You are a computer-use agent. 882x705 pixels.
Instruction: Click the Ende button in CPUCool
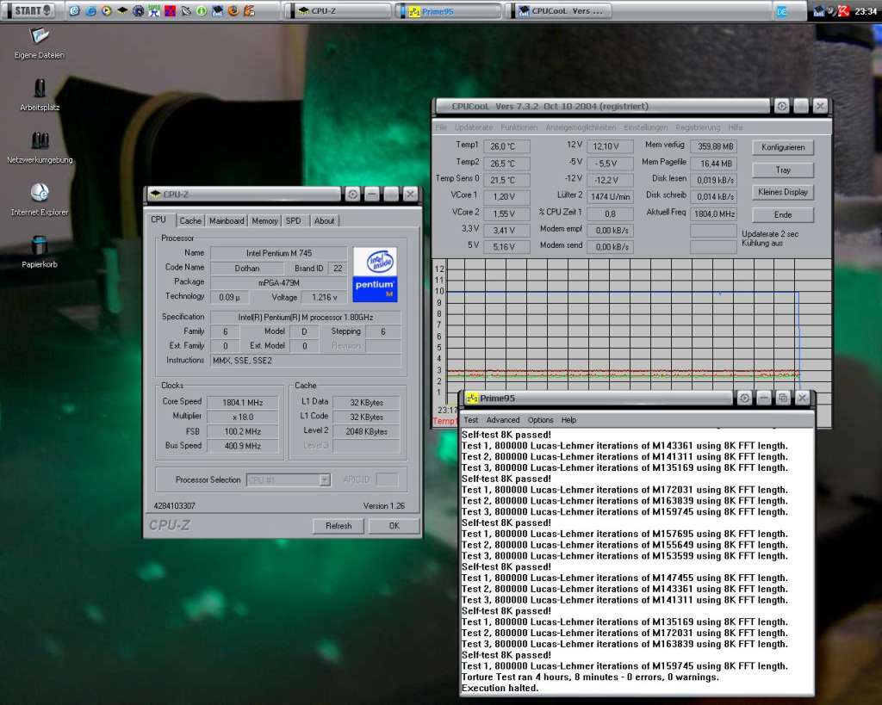point(783,214)
